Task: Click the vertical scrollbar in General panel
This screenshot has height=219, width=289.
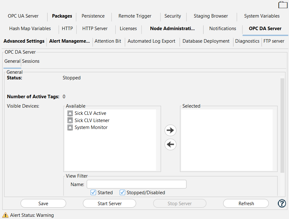Action: (282, 126)
